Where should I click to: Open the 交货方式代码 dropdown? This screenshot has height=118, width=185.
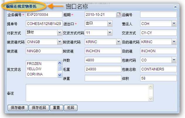[110, 33]
